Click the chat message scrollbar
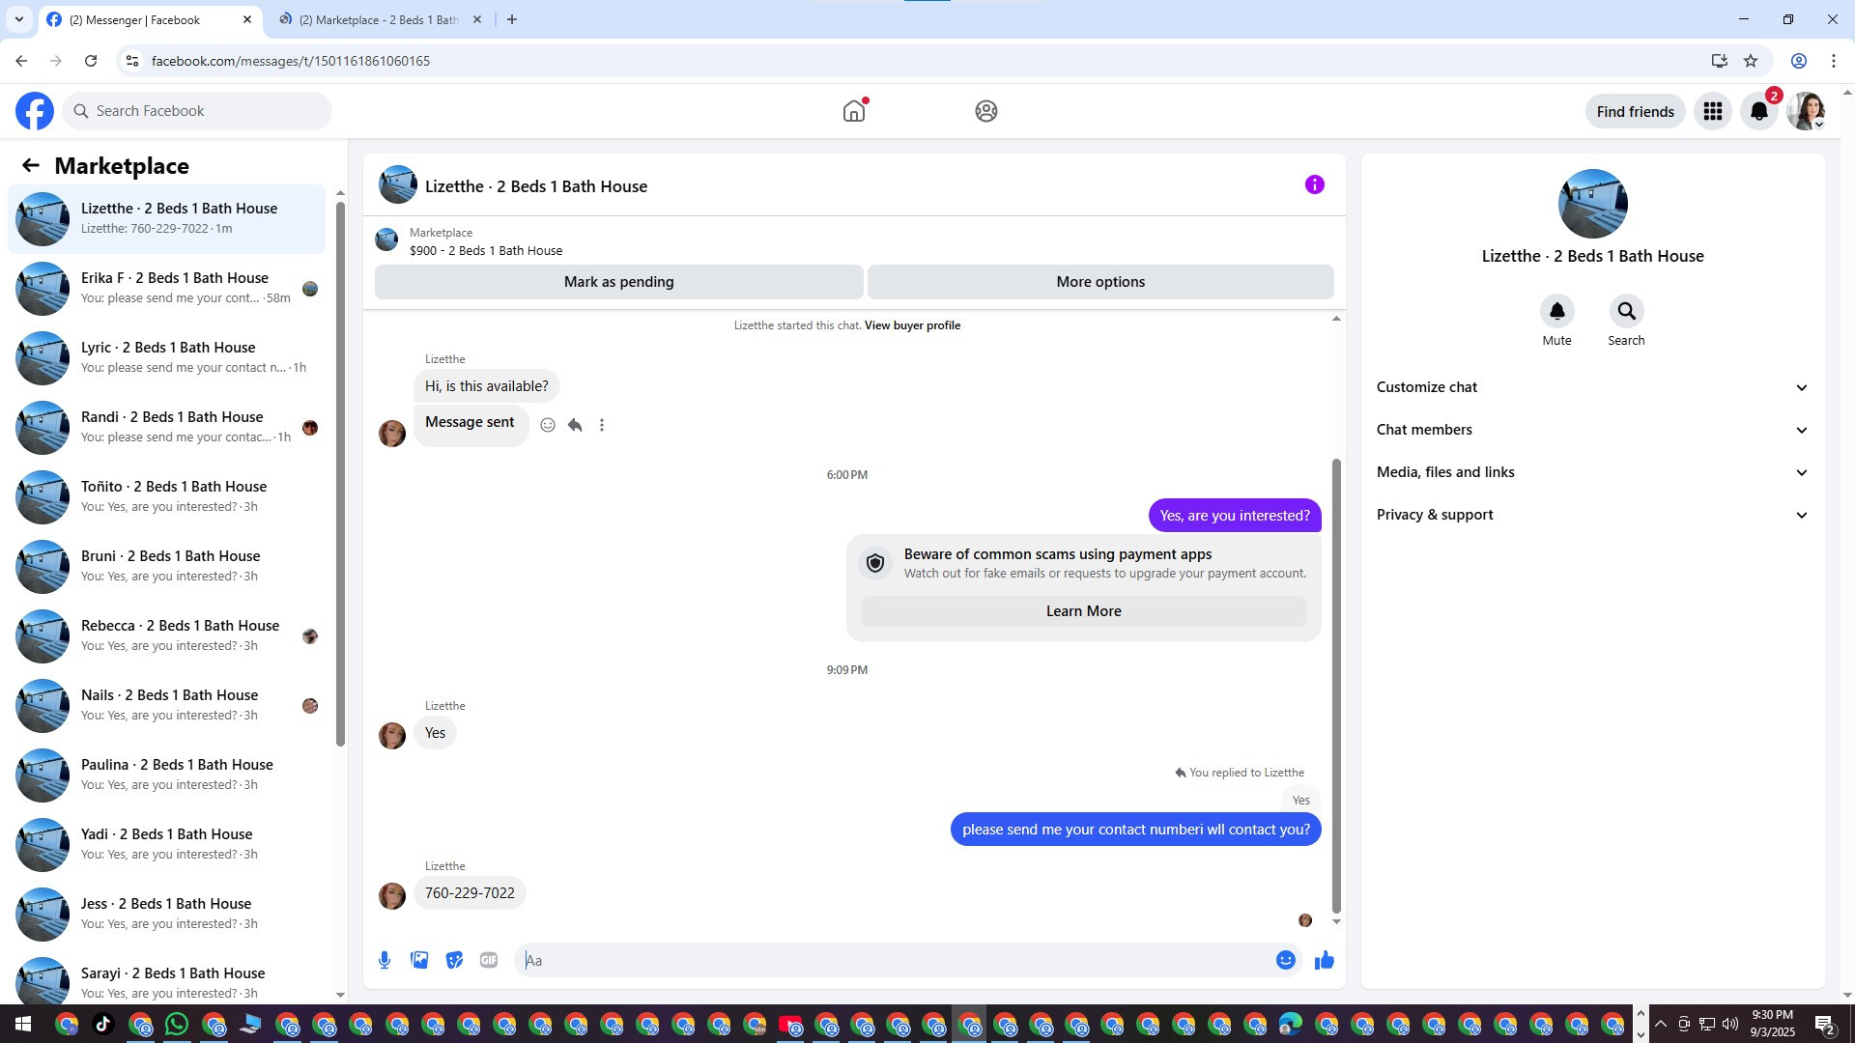The image size is (1855, 1043). 1336,686
